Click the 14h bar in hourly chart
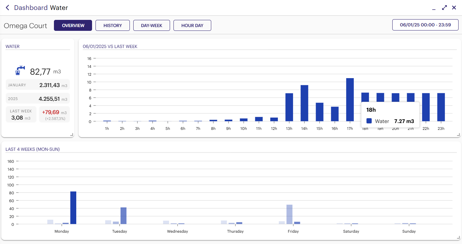 (304, 103)
